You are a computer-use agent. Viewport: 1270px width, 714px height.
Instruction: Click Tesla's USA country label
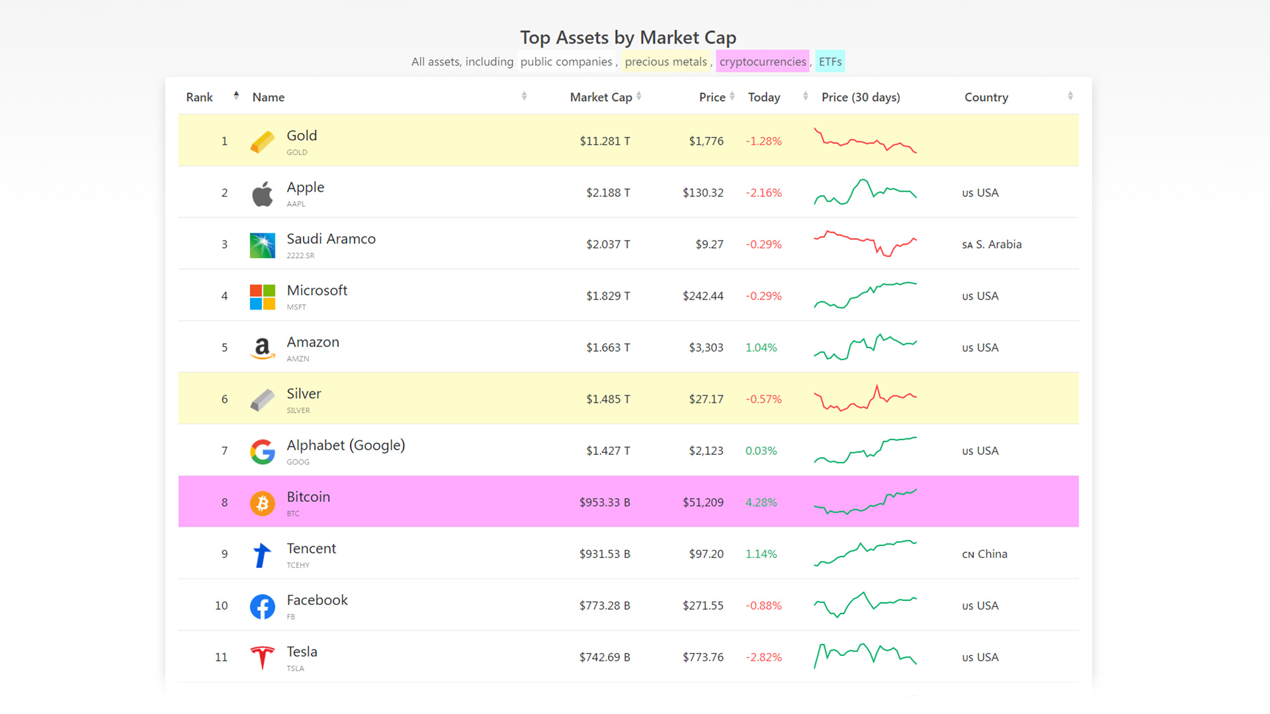(980, 657)
